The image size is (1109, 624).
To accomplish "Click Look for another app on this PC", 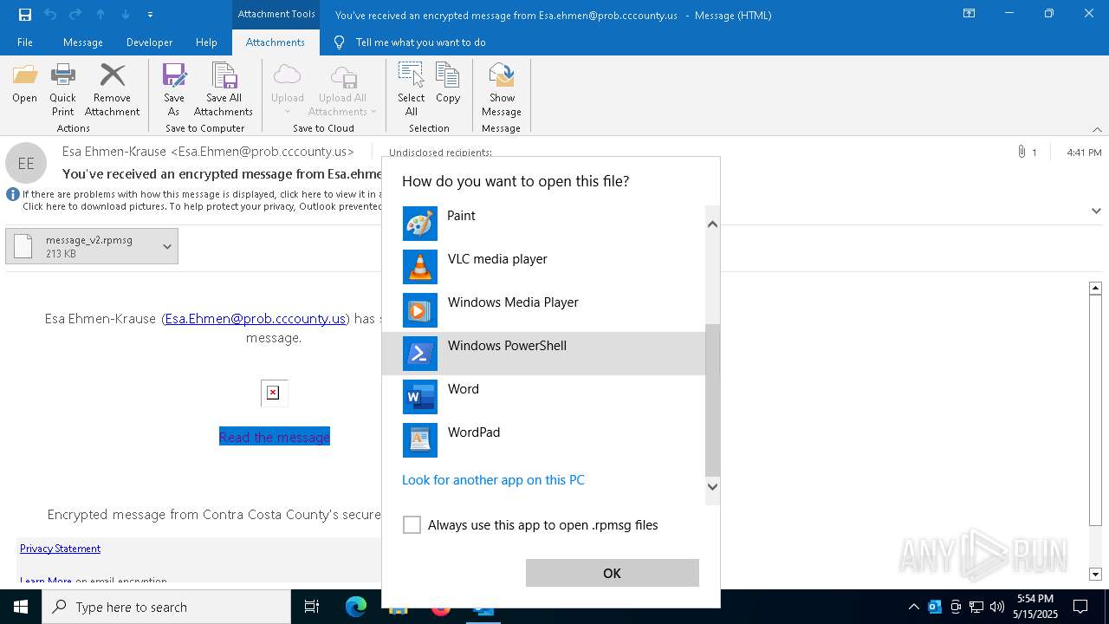I will 493,480.
